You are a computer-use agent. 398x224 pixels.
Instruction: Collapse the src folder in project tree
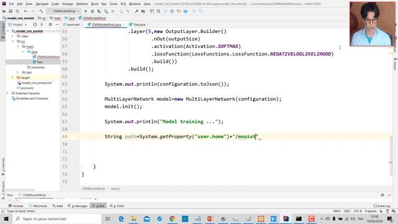pyautogui.click(x=12, y=41)
